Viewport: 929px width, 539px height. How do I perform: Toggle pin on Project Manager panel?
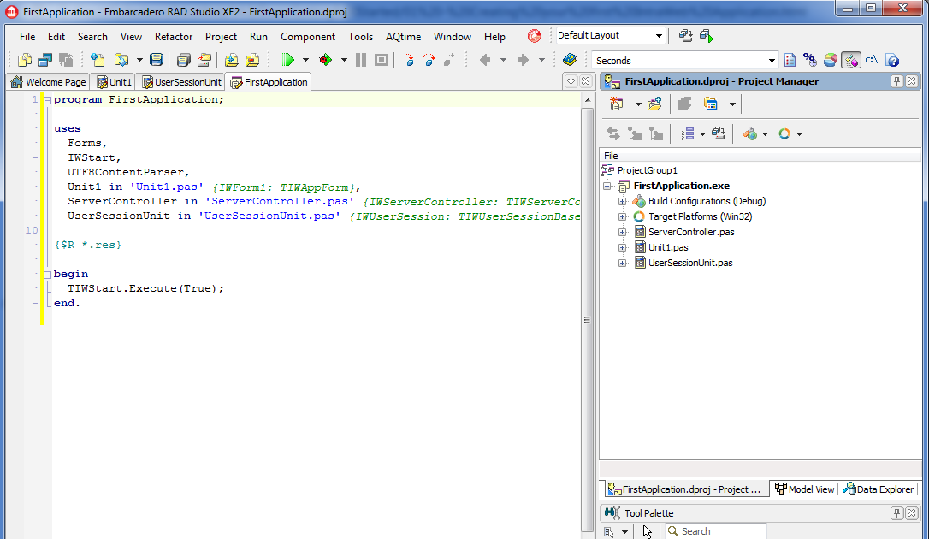coord(897,81)
